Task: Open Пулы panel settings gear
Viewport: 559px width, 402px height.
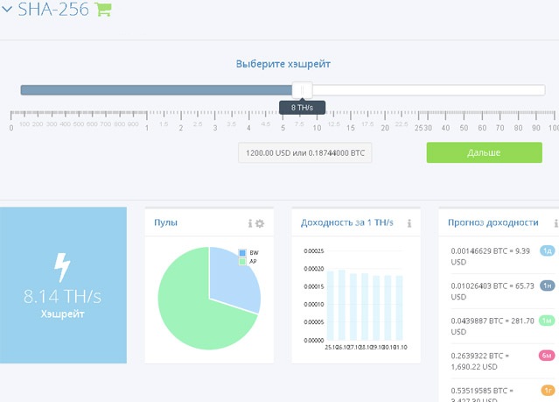Action: coord(260,223)
